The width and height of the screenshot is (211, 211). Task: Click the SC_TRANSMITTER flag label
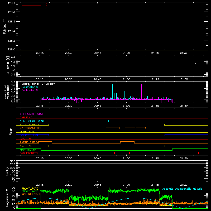(31, 128)
